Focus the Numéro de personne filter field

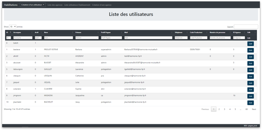[220, 38]
